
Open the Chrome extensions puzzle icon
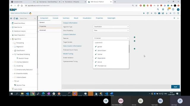pos(172,6)
